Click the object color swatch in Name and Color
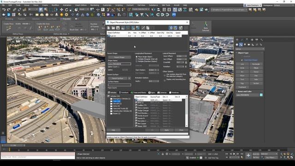The height and width of the screenshot is (166, 295). 261,95
